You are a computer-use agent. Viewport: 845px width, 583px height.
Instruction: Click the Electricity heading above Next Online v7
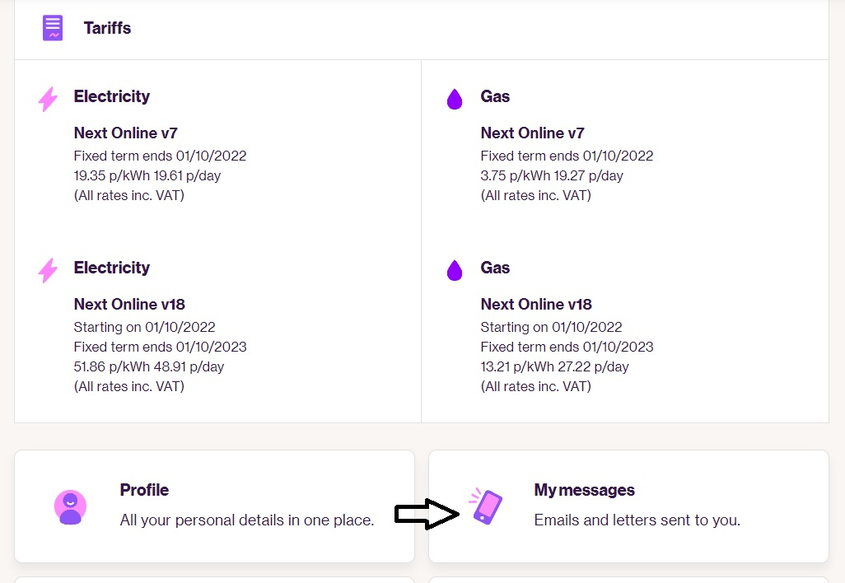coord(112,96)
